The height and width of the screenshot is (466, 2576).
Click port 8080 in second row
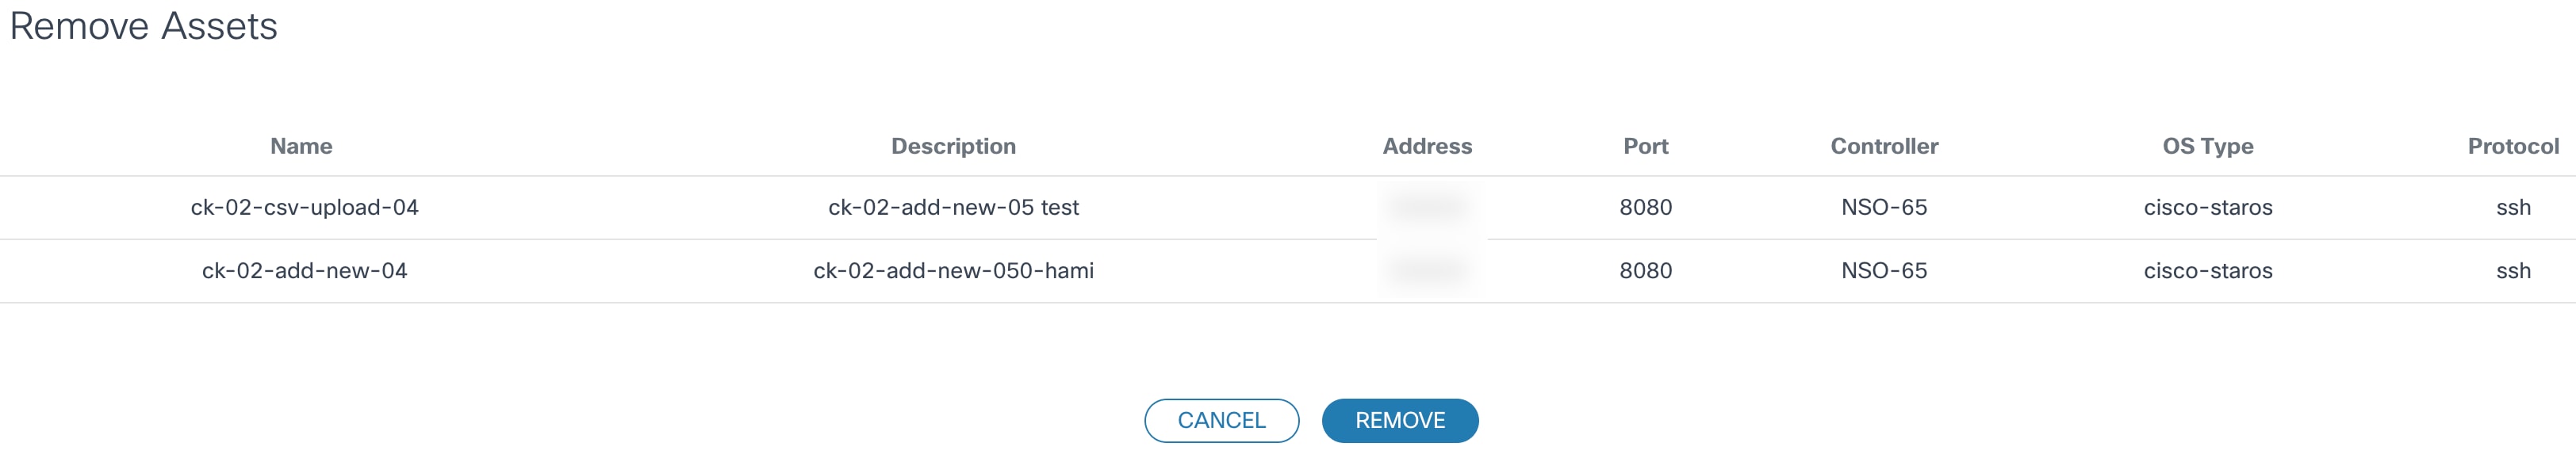(x=1645, y=270)
